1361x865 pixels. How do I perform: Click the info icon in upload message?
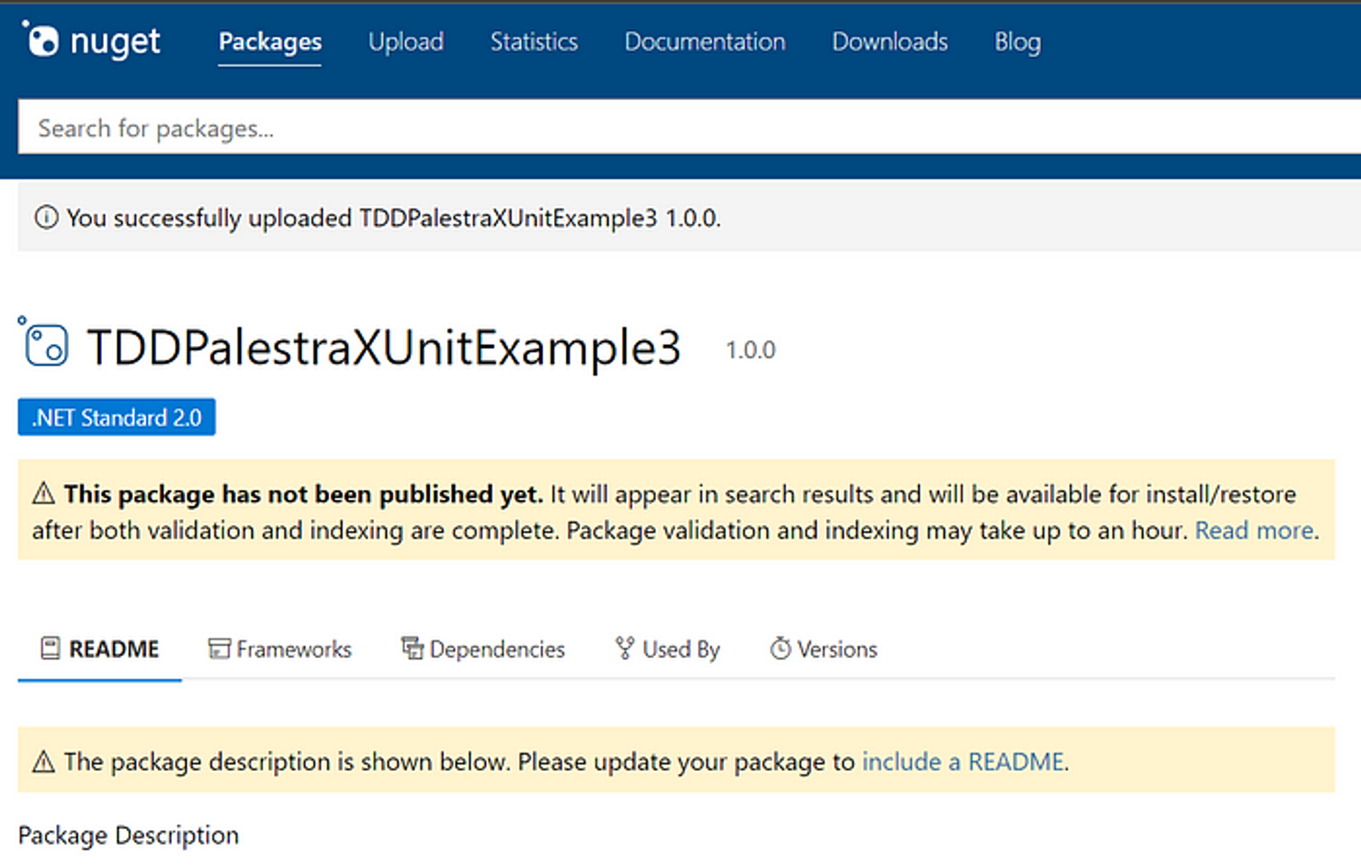click(x=46, y=218)
